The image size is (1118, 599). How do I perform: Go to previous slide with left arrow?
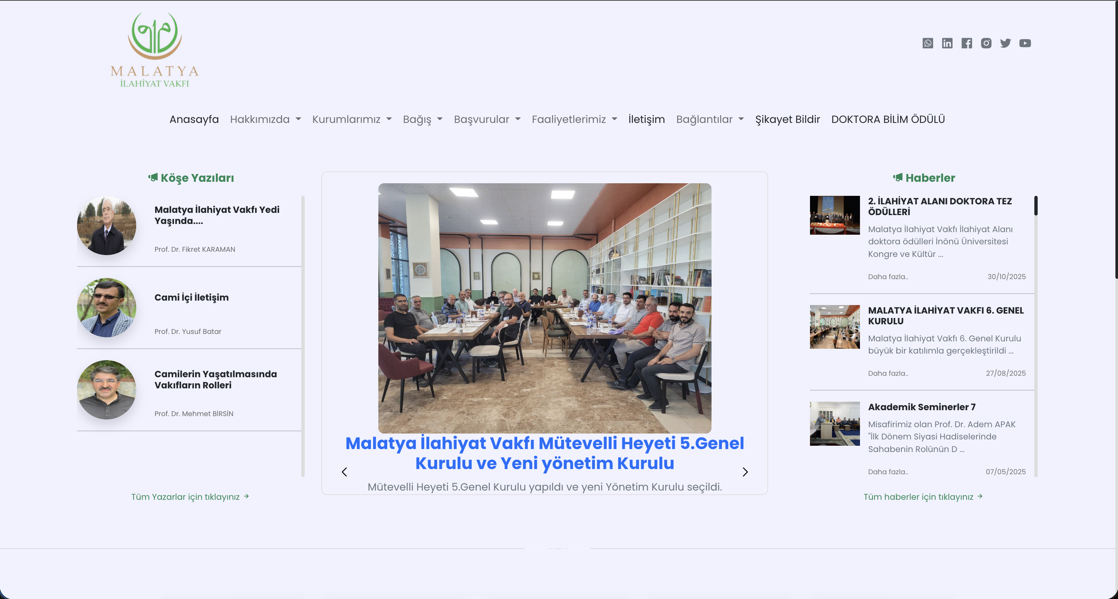pos(344,472)
